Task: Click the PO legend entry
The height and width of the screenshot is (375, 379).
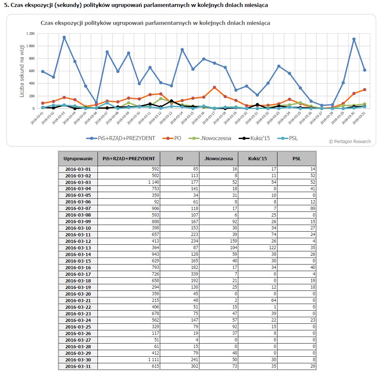Action: point(172,138)
